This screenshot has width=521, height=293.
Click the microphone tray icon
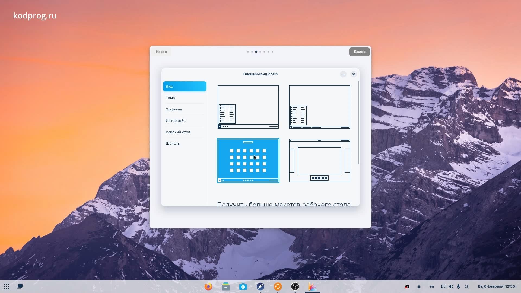tap(459, 286)
